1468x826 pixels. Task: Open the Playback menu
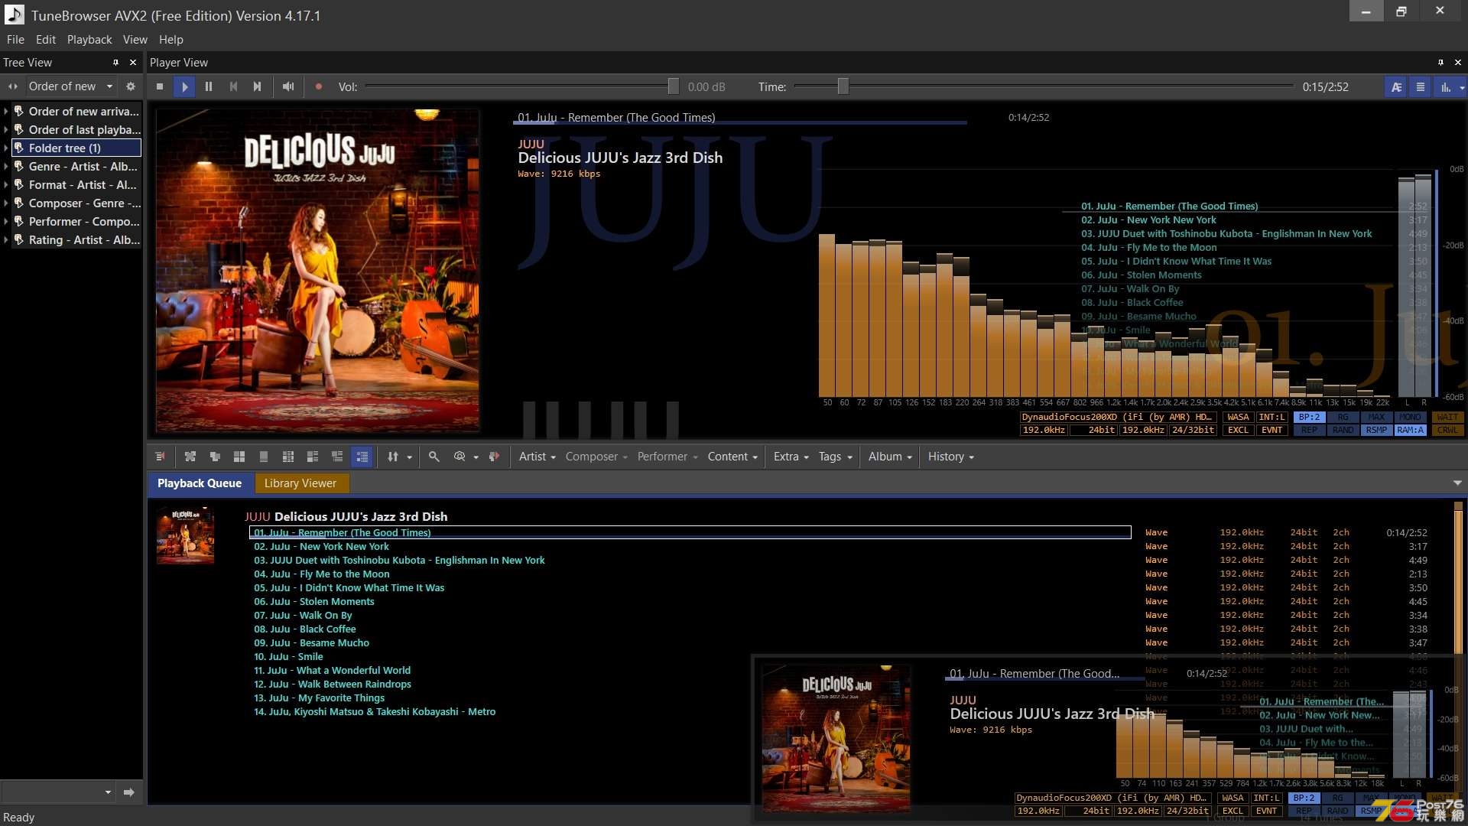pyautogui.click(x=89, y=40)
